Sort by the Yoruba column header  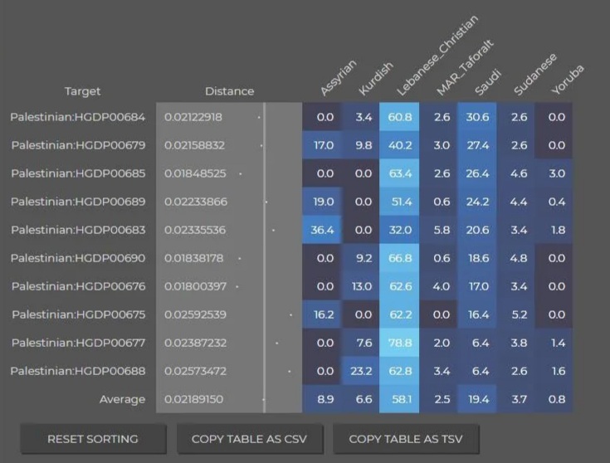pyautogui.click(x=568, y=80)
